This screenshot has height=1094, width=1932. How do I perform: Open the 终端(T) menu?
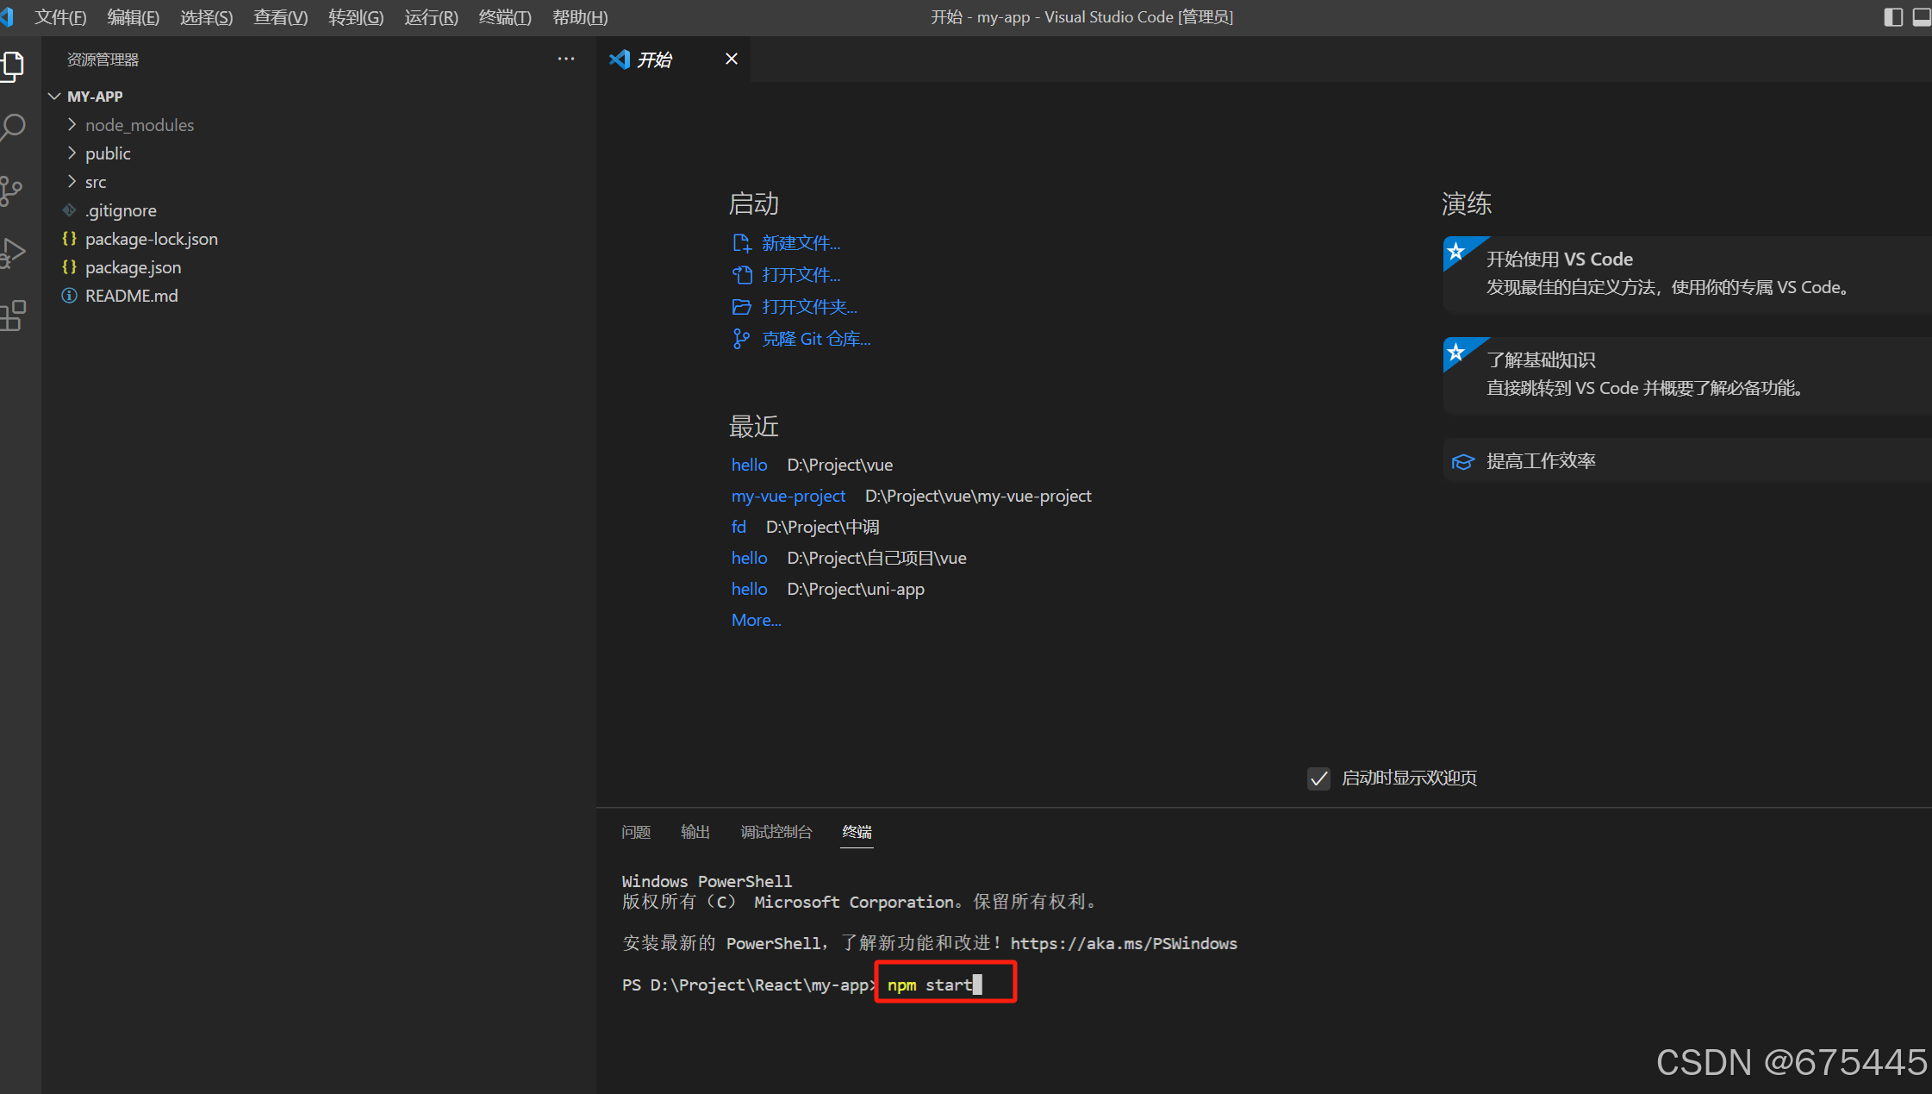504,17
